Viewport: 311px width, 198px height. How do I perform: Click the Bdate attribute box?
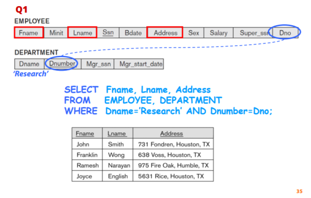click(x=133, y=33)
